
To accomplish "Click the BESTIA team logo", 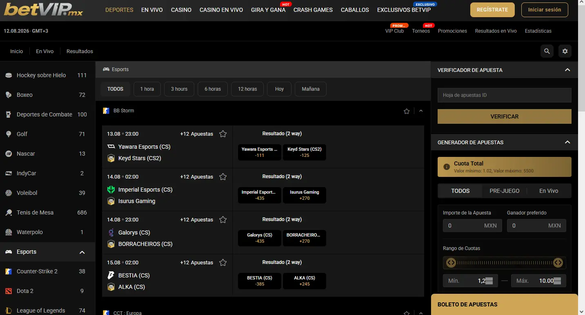I will pos(111,275).
